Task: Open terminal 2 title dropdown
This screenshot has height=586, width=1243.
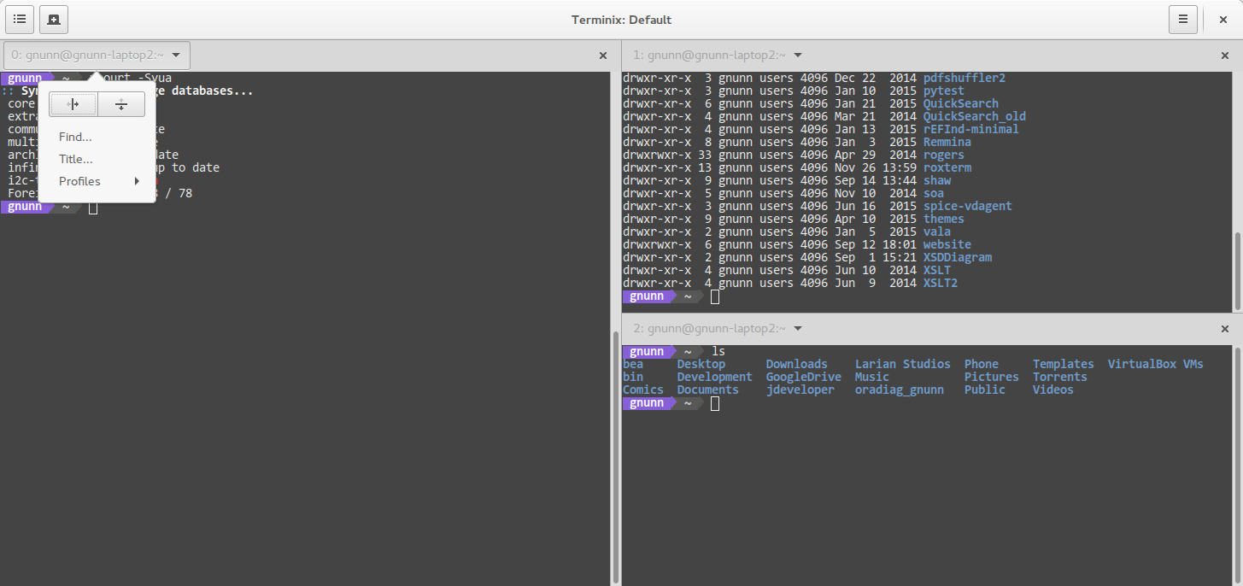Action: pos(717,328)
